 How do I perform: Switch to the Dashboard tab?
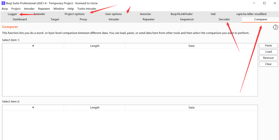tap(20, 19)
